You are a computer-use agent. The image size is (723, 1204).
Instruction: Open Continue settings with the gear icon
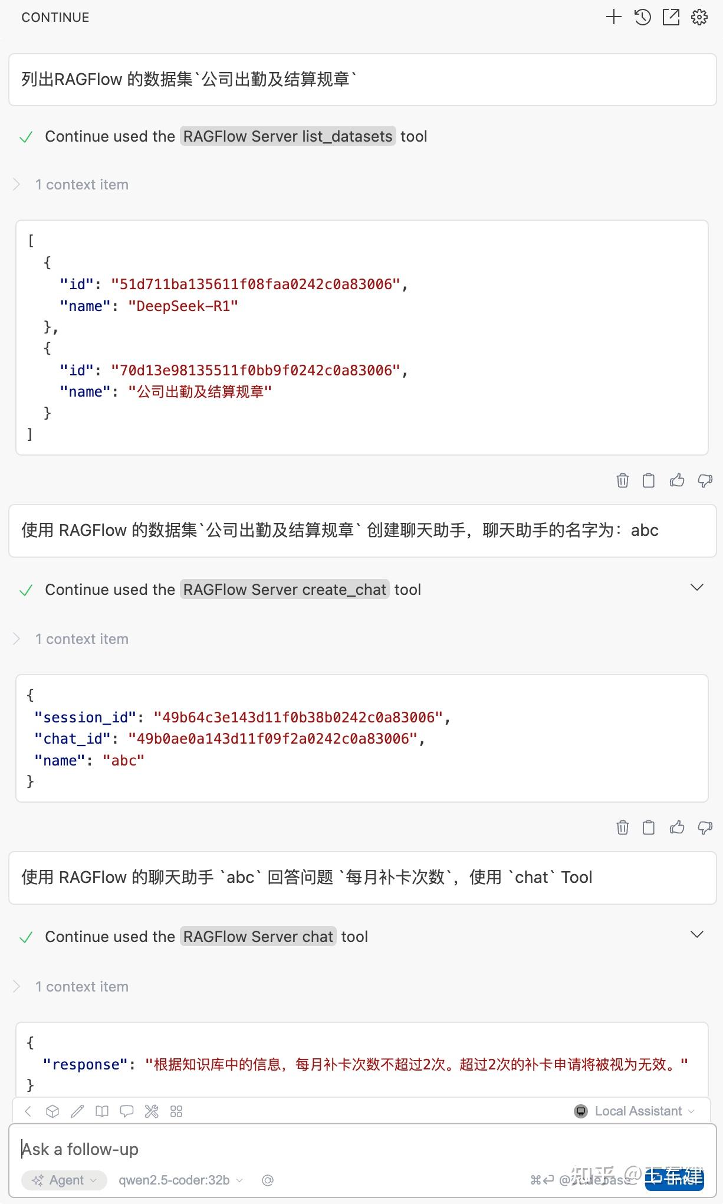[698, 17]
